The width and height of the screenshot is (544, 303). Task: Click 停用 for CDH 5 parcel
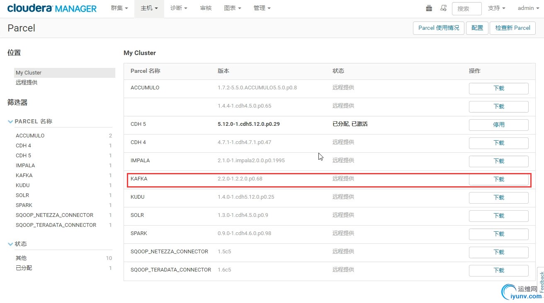click(498, 125)
